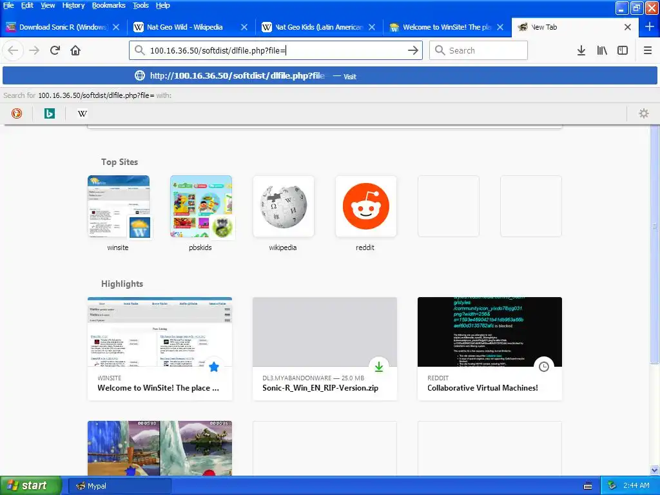Click the bookmark star on WinSite card
The width and height of the screenshot is (660, 495).
click(214, 367)
